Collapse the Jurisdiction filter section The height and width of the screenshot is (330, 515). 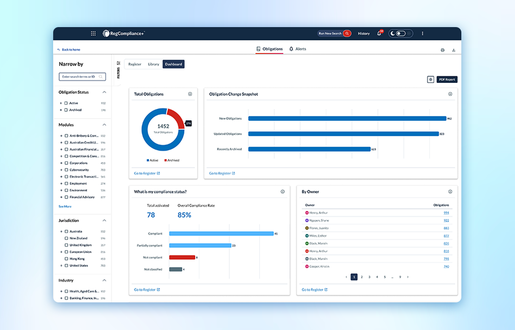point(104,221)
